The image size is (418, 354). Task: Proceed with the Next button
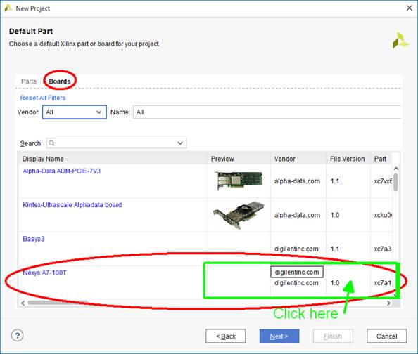click(x=279, y=336)
